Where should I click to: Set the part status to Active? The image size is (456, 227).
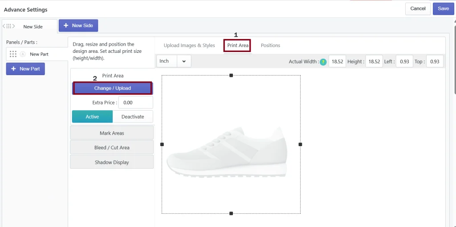92,117
